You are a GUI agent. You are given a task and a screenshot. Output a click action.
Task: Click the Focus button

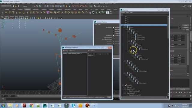click(x=186, y=25)
